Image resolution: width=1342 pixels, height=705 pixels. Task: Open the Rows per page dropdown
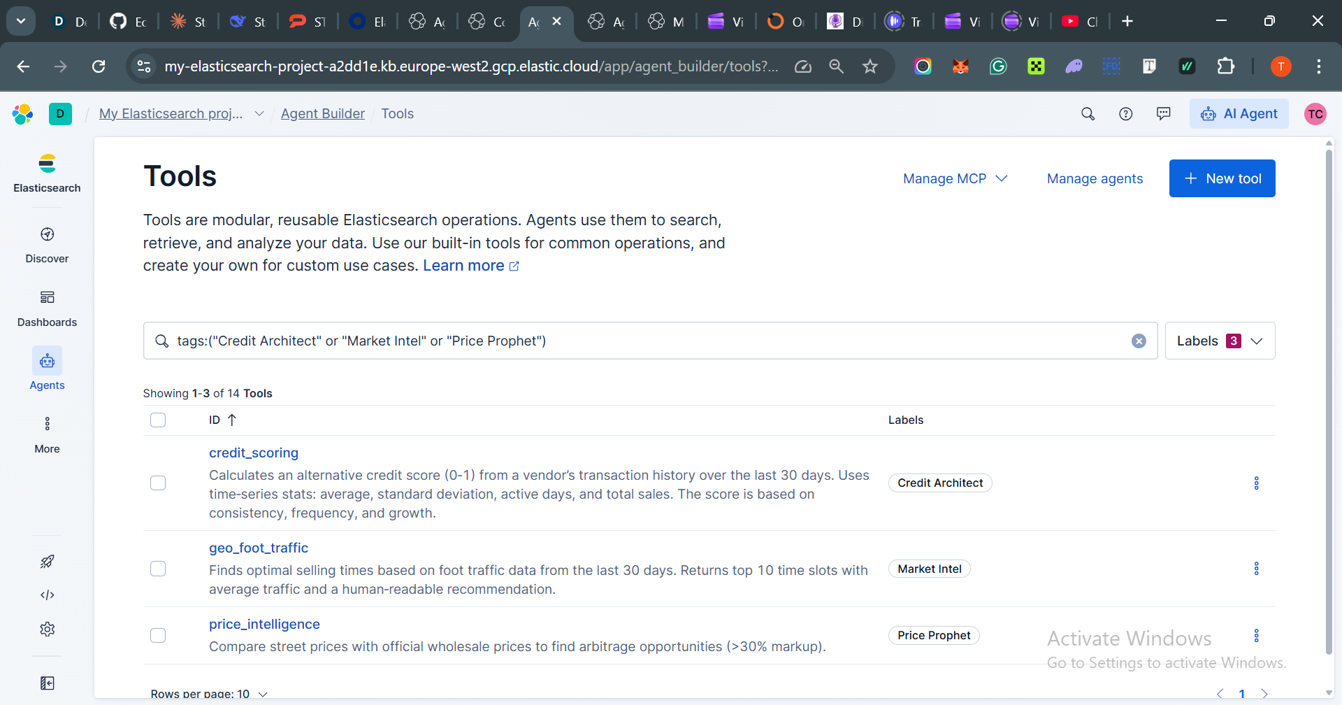[x=209, y=694]
